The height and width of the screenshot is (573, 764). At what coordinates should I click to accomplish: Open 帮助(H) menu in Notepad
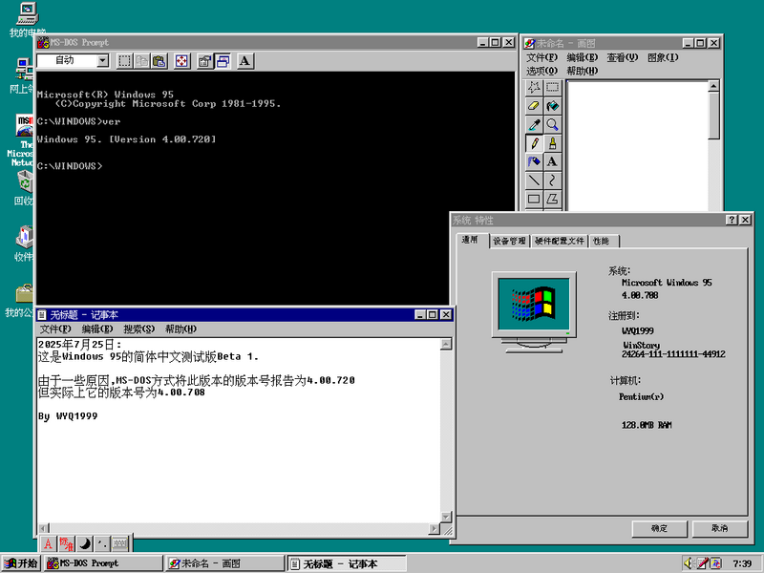point(180,329)
